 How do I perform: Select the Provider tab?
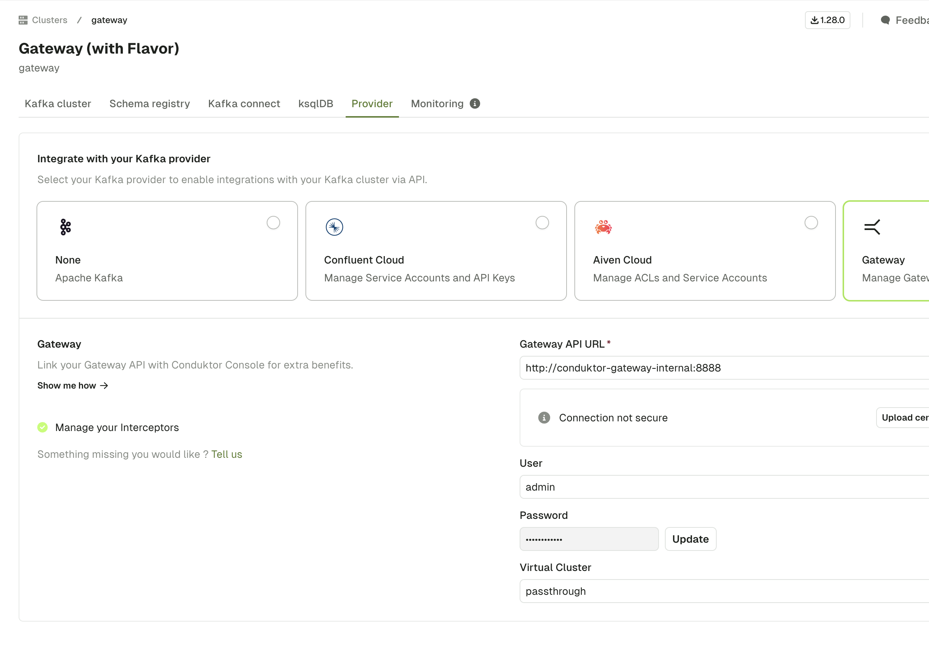coord(372,104)
